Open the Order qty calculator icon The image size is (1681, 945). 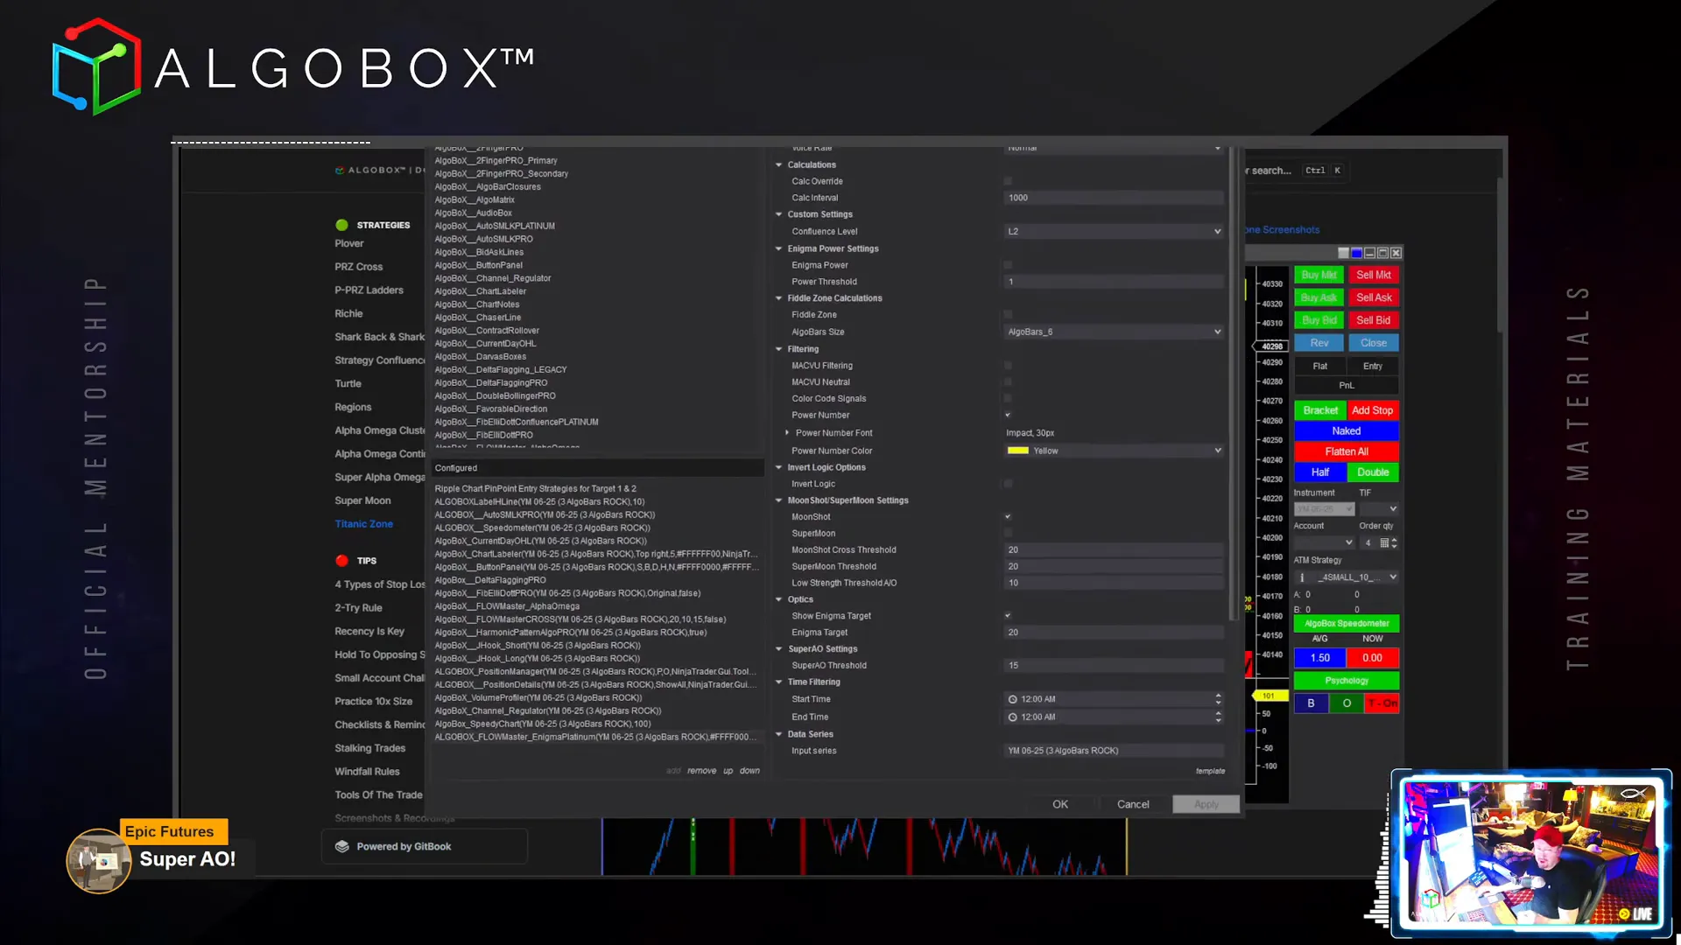click(1384, 542)
